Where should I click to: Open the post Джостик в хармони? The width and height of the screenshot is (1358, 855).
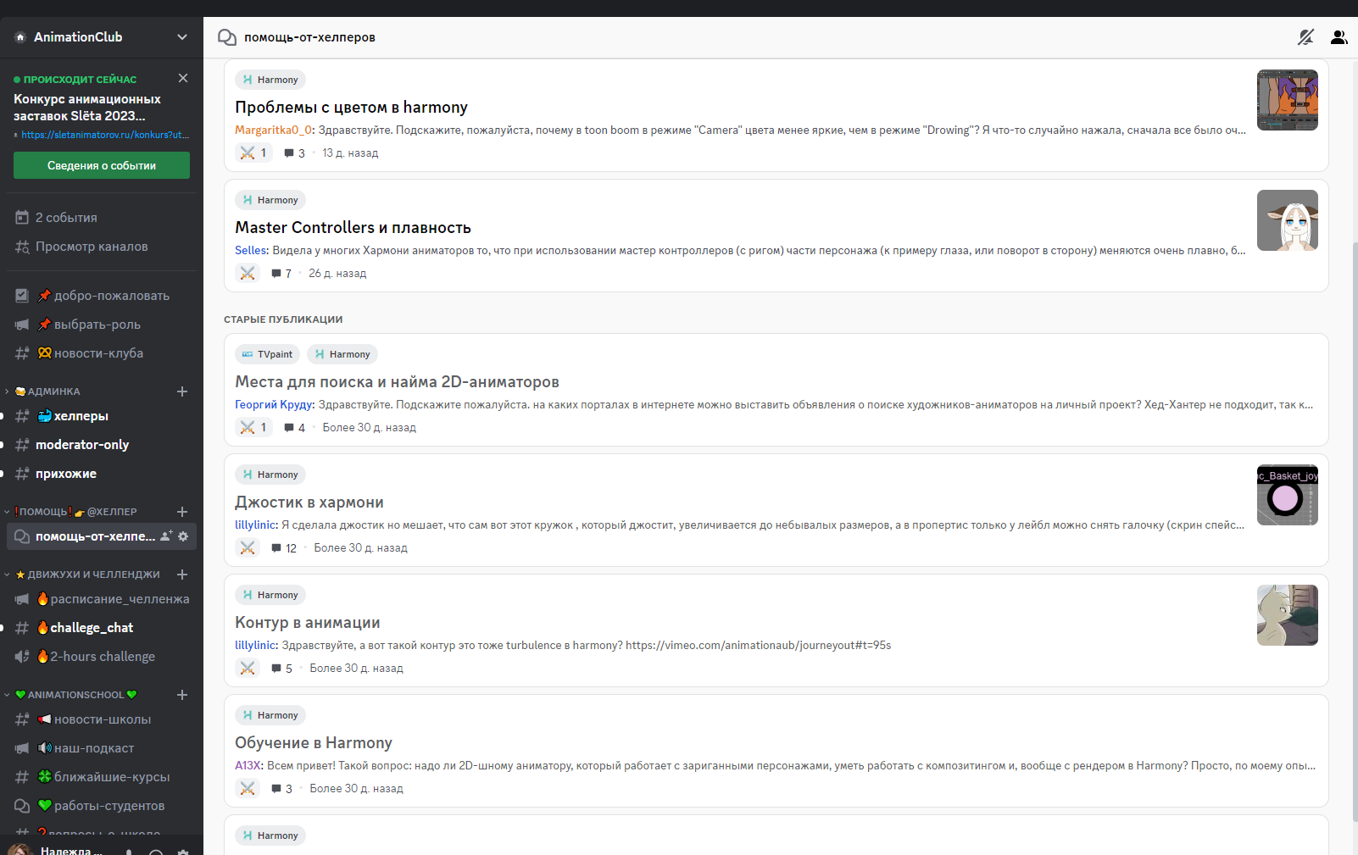[309, 502]
